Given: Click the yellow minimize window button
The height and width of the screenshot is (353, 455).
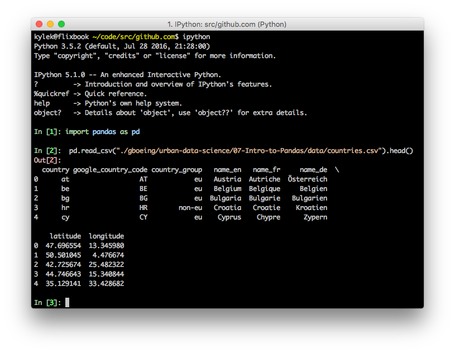Looking at the screenshot, I should click(x=50, y=24).
